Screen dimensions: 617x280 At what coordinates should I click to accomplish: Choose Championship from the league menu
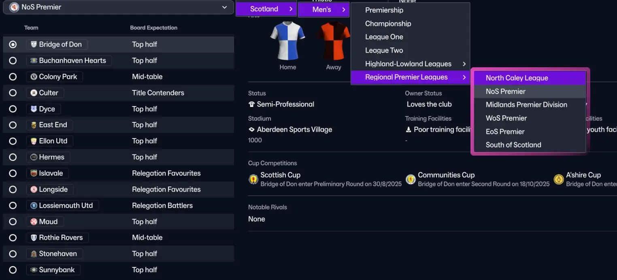(388, 24)
